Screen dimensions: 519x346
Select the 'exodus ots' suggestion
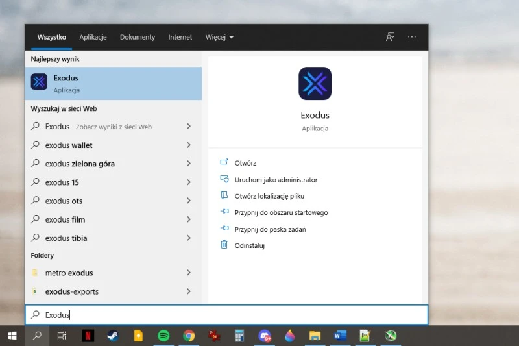(x=113, y=201)
